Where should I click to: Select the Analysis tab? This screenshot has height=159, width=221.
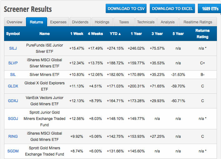click(x=168, y=22)
